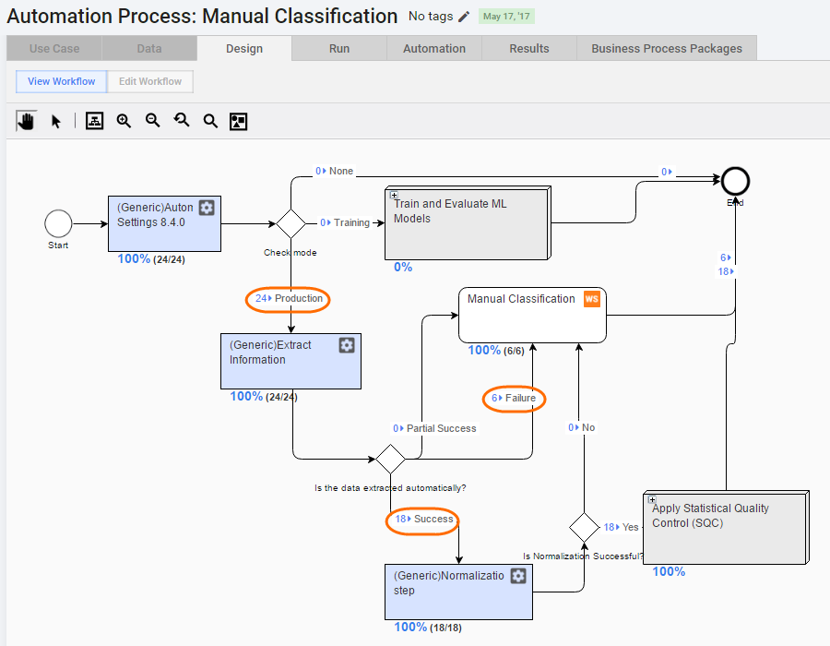830x646 pixels.
Task: Click the 24 Production flow label
Action: (x=289, y=299)
